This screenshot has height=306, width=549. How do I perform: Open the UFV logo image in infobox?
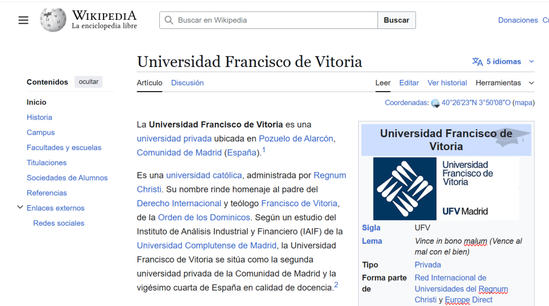tap(446, 188)
